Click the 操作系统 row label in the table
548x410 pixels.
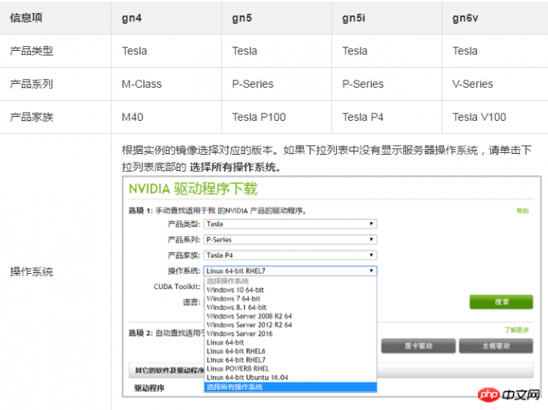[x=31, y=271]
